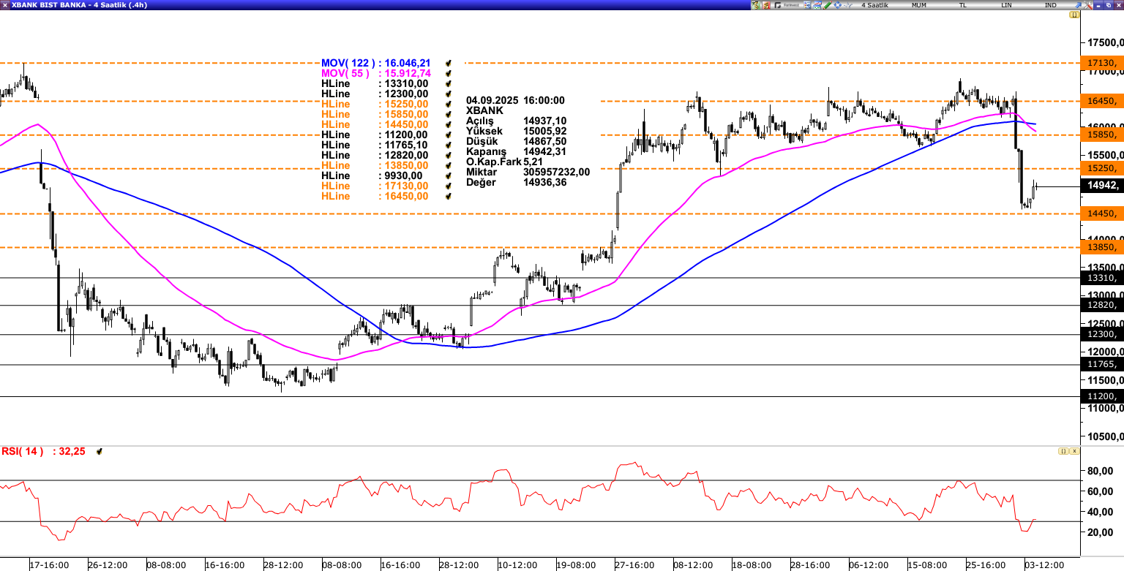Toggle the HLine 13850,00 checkmark
Screen dimensions: 1124x571
(x=449, y=166)
